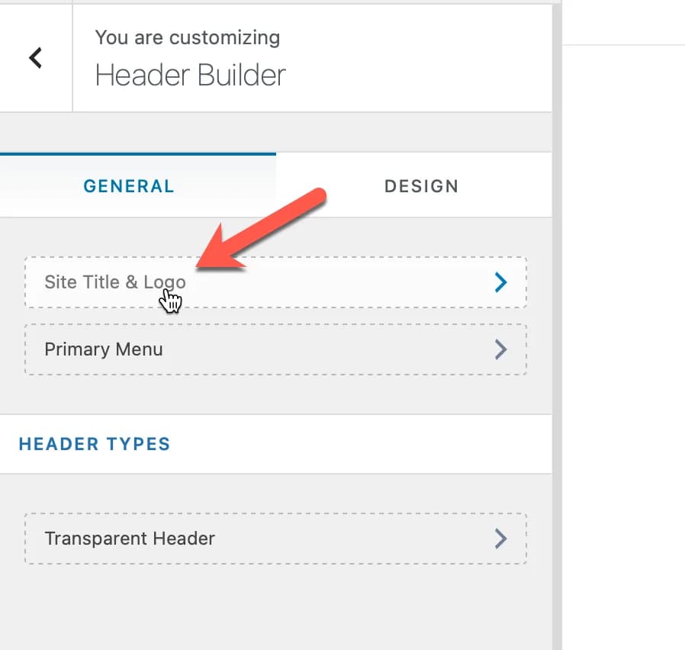Click the blank area right of Header Types
Screen dimensions: 685x650
click(x=366, y=444)
